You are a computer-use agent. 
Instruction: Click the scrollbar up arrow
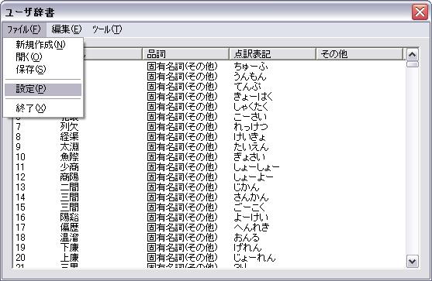click(x=412, y=55)
